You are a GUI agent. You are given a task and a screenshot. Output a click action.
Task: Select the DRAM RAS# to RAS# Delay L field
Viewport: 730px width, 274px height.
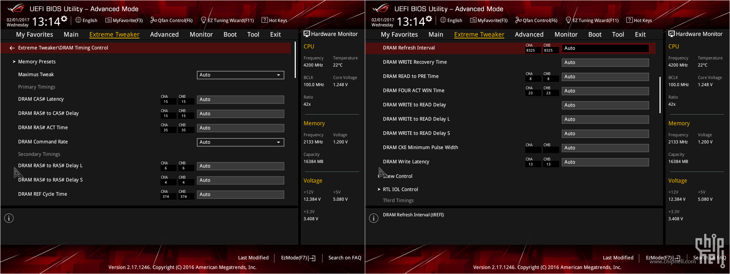(241, 166)
